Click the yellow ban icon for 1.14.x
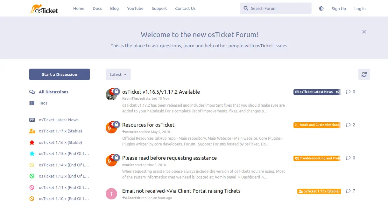The image size is (388, 202). 32,165
